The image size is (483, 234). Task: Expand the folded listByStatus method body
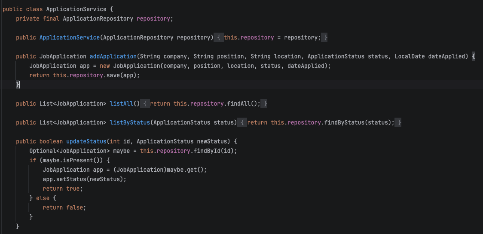click(x=242, y=122)
